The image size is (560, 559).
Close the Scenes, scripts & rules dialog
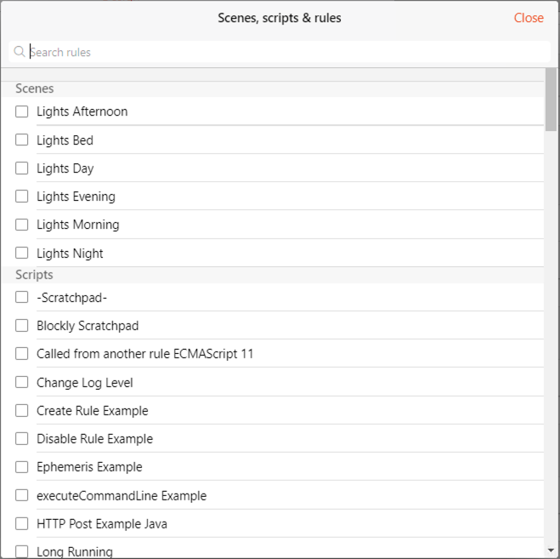coord(529,18)
